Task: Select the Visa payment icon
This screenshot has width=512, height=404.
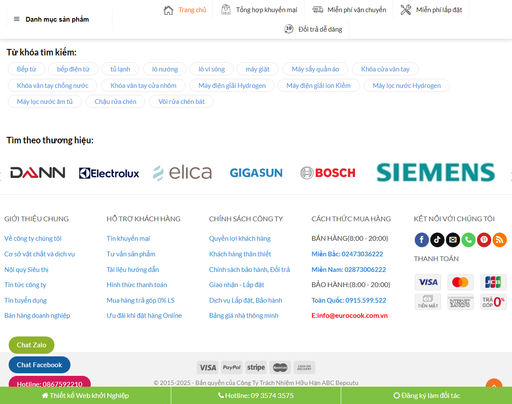Action: click(428, 282)
